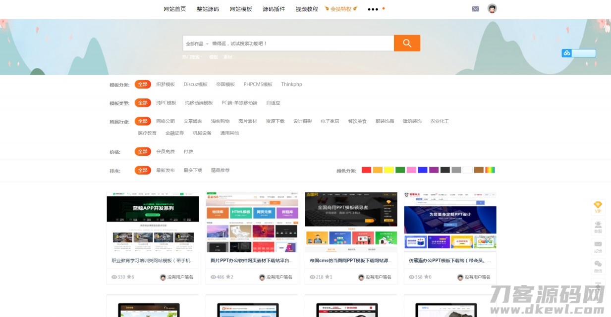Viewport: 611px width, 317px height.
Task: Open the 会员特权 membership menu
Action: pyautogui.click(x=341, y=9)
